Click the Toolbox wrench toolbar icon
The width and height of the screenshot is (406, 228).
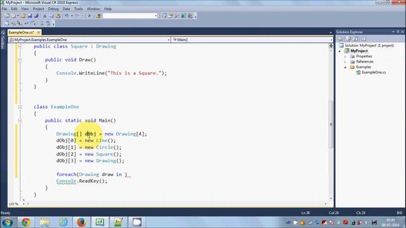(x=177, y=16)
